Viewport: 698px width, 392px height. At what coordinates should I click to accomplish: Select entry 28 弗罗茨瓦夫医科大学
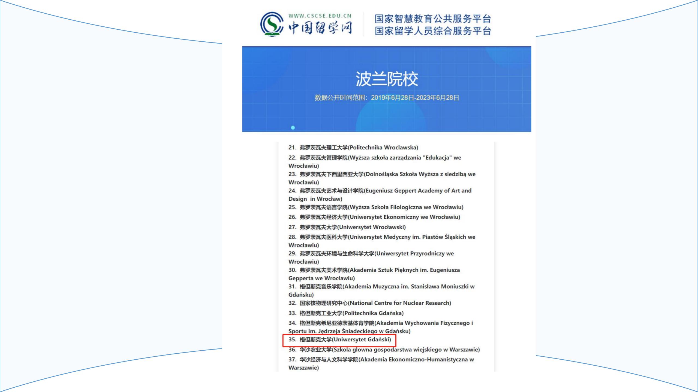(x=382, y=241)
